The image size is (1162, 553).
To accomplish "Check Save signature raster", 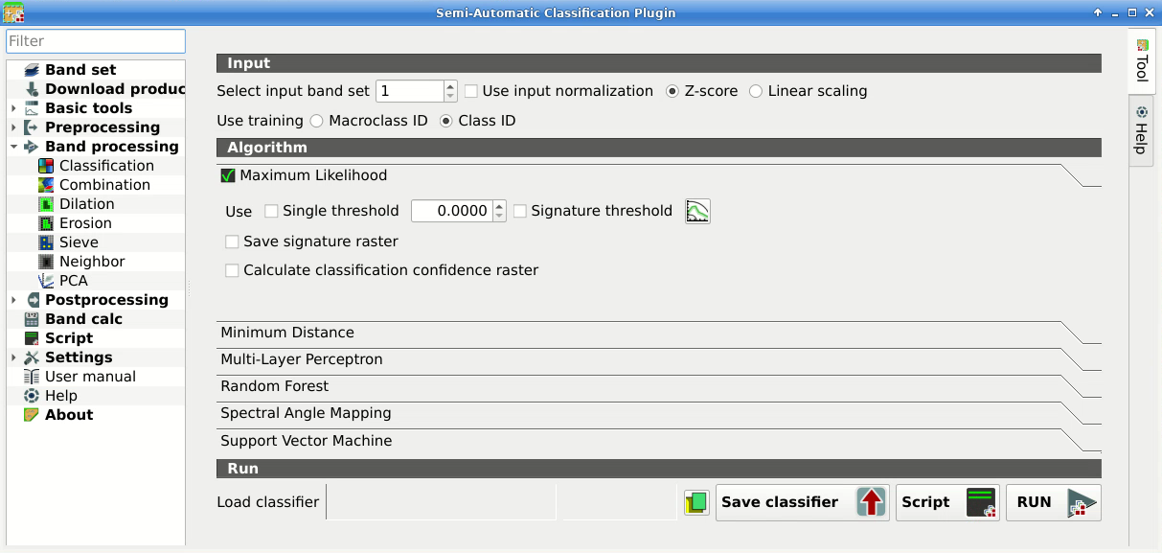I will click(x=232, y=242).
